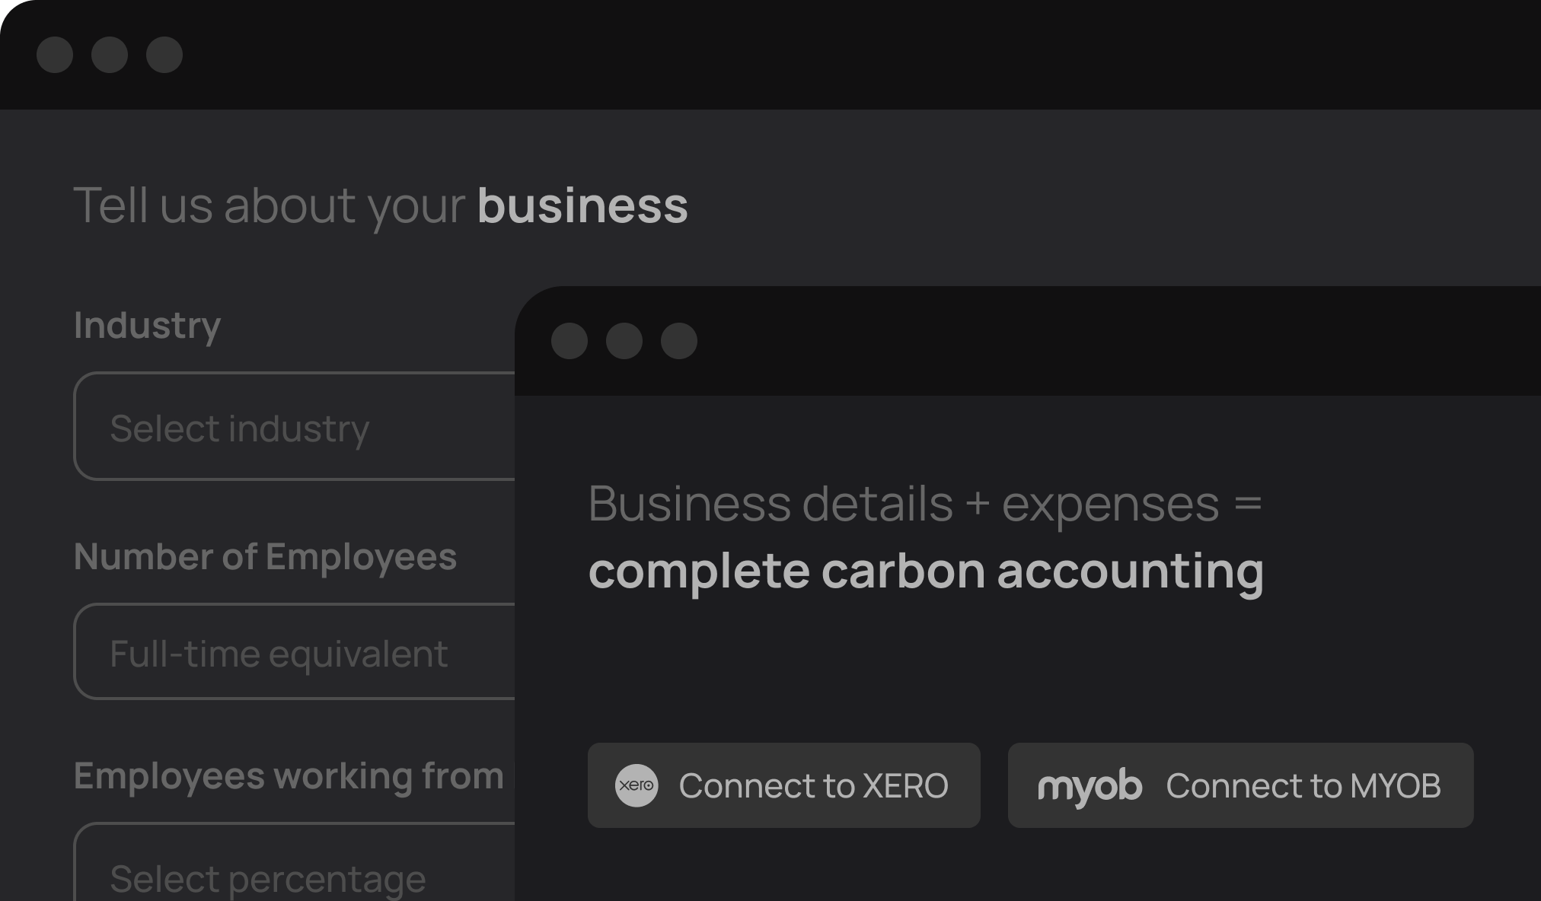Screen dimensions: 1541x901
Task: Click middle dot in back window titlebar
Action: 110,55
